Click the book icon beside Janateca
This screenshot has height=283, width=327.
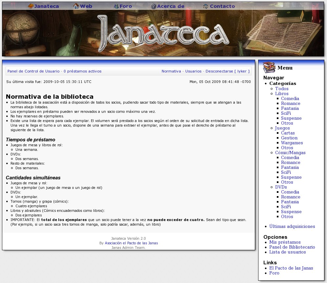[31, 6]
